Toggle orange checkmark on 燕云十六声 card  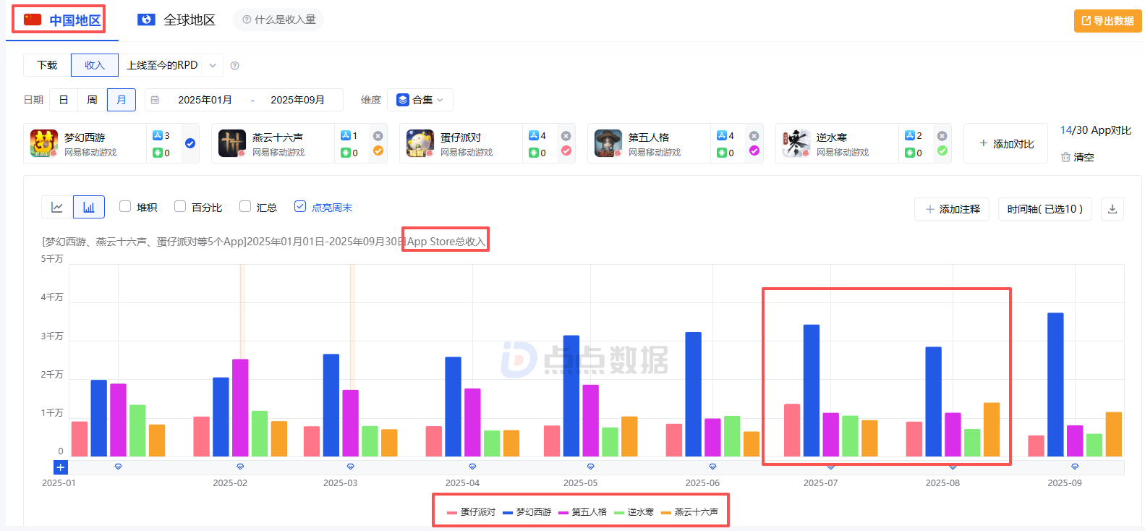(378, 150)
